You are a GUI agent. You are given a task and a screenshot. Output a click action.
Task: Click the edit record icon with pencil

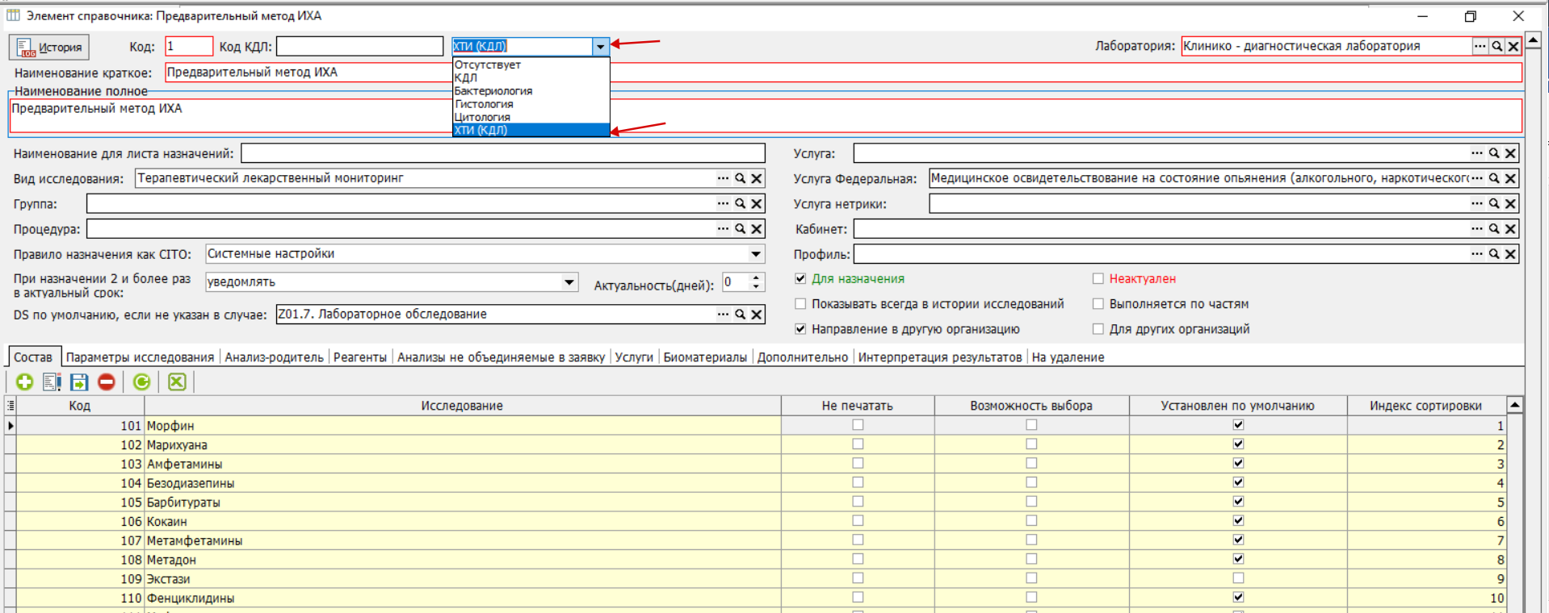52,382
